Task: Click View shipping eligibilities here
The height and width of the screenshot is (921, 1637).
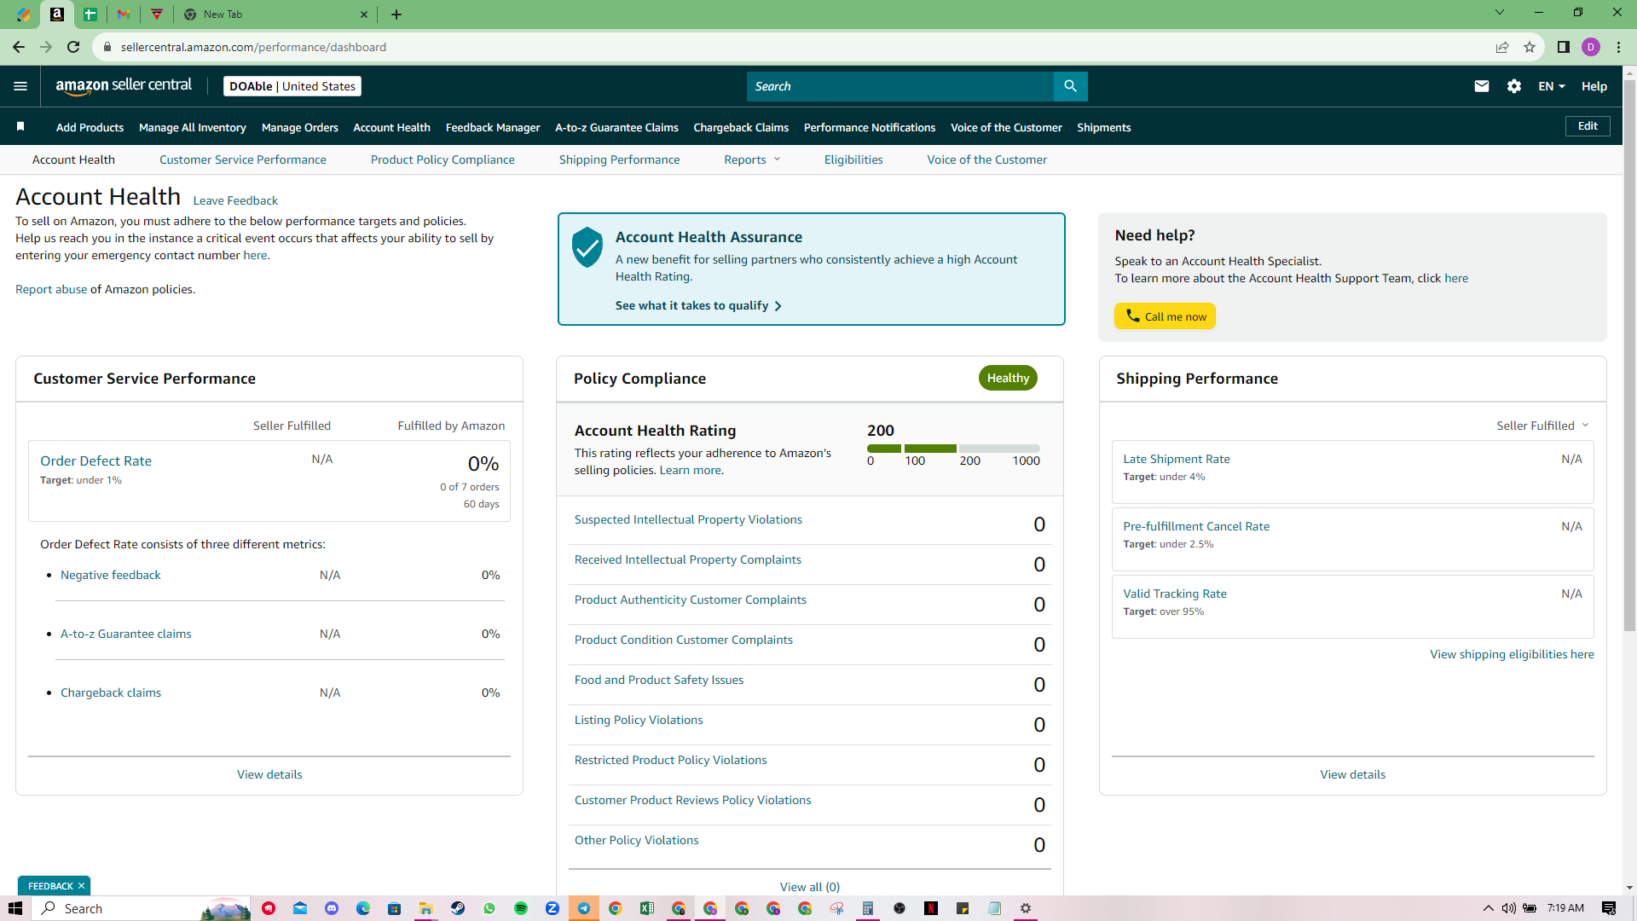Action: pyautogui.click(x=1512, y=654)
